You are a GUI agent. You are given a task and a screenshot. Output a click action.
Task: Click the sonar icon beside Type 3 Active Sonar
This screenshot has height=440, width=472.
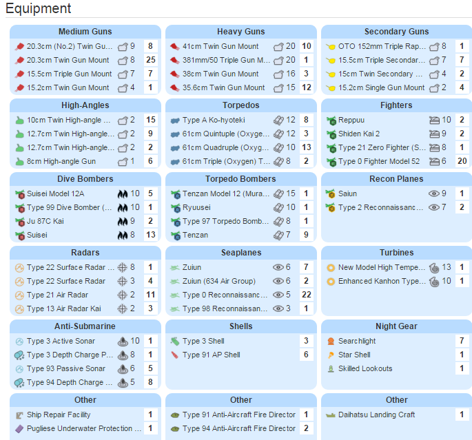tap(19, 342)
